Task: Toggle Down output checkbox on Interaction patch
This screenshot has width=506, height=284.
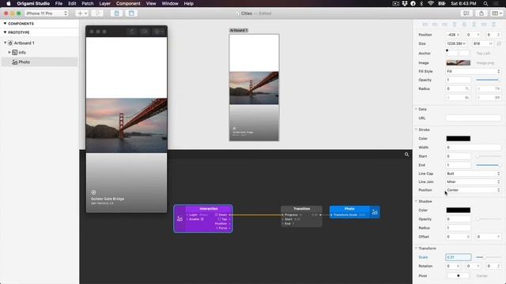Action: (216, 215)
